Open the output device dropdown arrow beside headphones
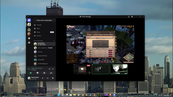The height and width of the screenshot is (97, 173). point(50,78)
